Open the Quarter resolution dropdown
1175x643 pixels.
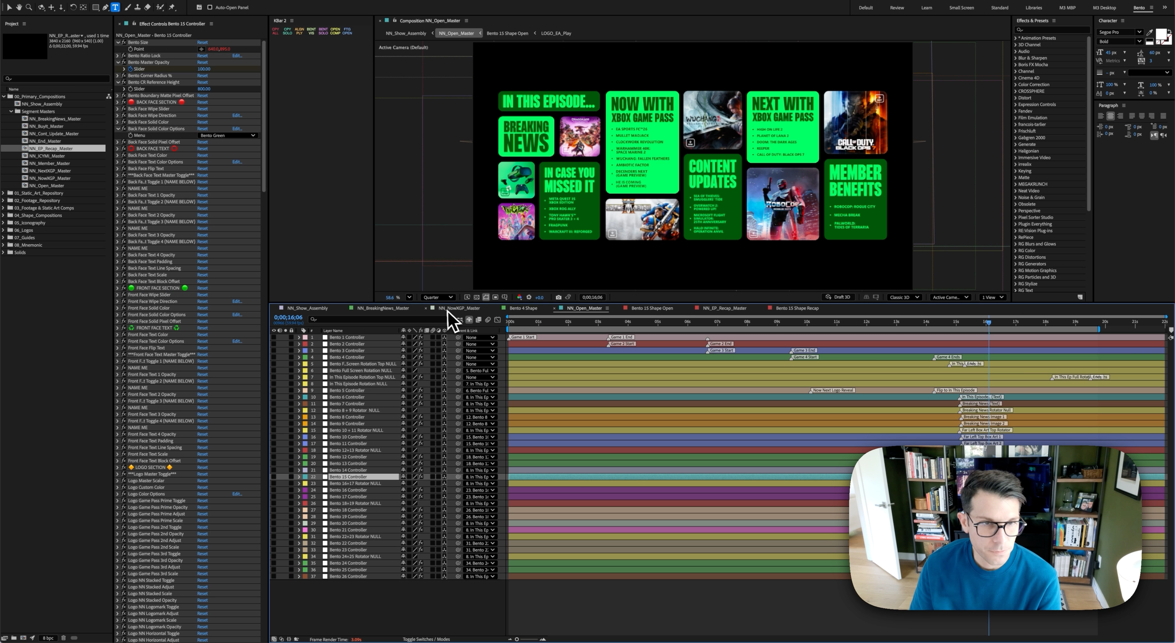point(438,297)
